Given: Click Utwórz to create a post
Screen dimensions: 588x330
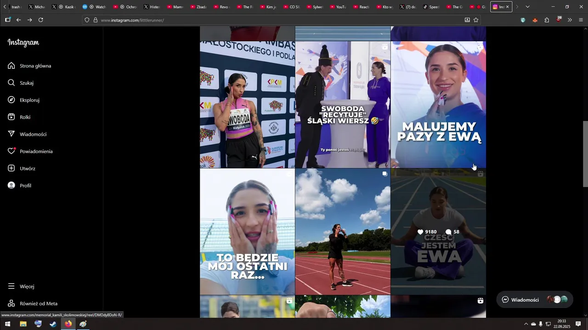Looking at the screenshot, I should [22, 169].
